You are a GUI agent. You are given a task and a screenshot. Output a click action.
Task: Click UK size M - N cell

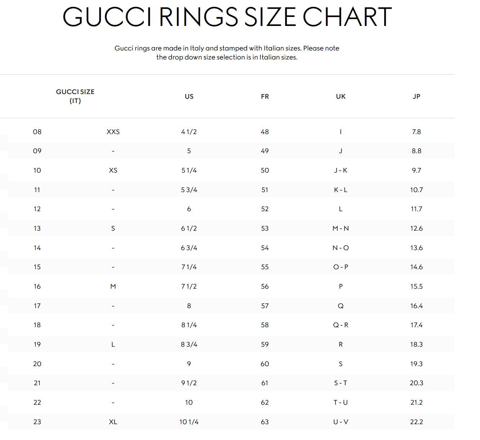pos(341,228)
